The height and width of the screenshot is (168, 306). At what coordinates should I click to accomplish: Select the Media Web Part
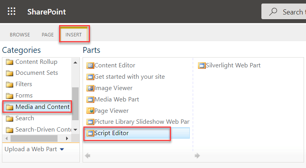[x=117, y=99]
